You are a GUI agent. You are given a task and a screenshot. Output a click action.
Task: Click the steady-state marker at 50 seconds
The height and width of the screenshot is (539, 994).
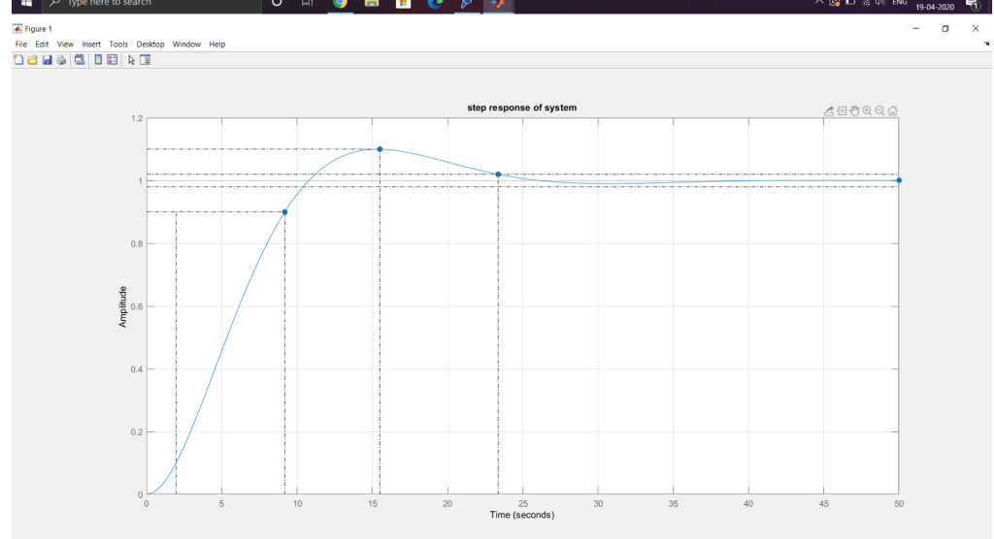point(899,180)
